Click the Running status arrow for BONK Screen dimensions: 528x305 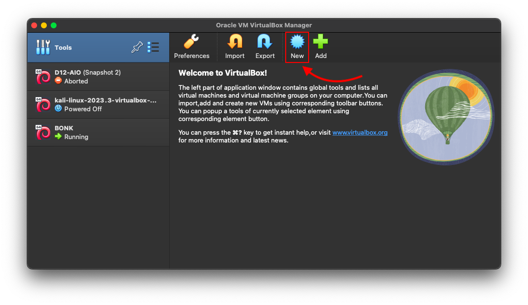tap(58, 137)
